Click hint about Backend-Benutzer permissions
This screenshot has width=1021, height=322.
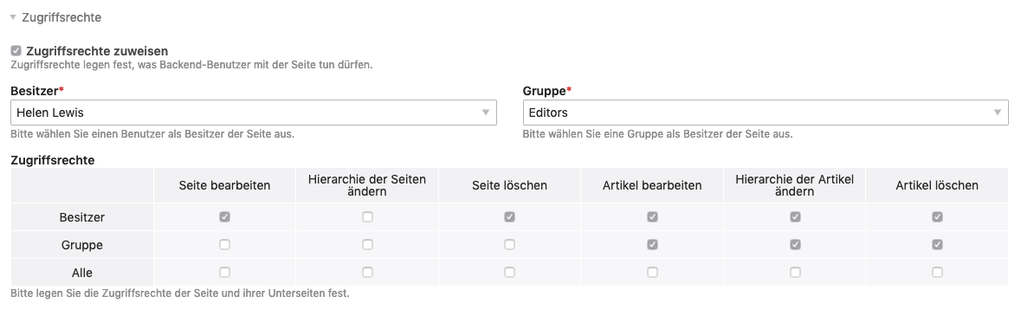[x=191, y=65]
